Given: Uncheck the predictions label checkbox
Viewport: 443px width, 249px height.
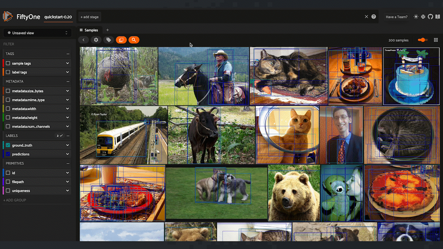Looking at the screenshot, I should tap(8, 154).
